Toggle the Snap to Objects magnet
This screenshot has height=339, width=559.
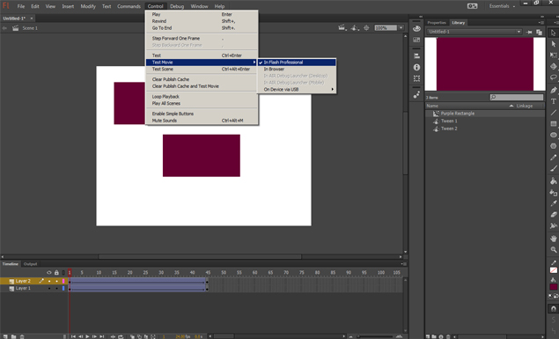click(x=554, y=309)
